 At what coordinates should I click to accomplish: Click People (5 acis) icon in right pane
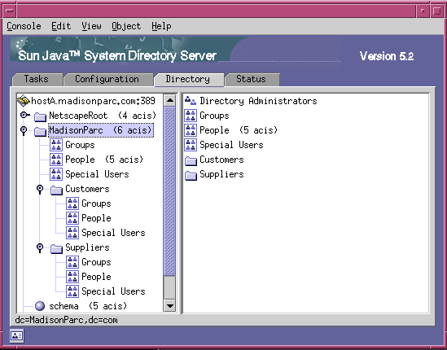point(191,130)
